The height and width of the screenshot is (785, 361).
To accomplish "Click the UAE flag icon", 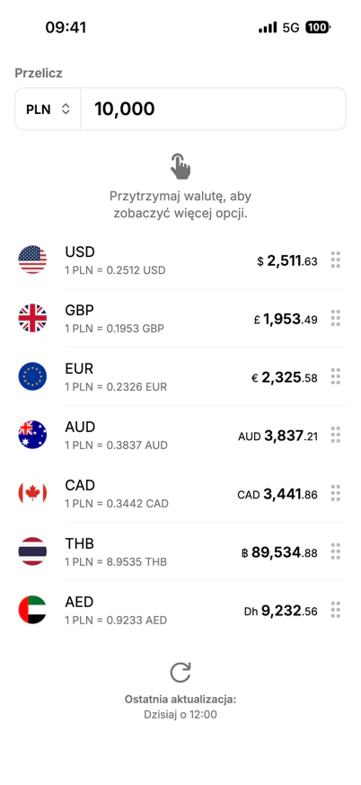I will pyautogui.click(x=32, y=610).
